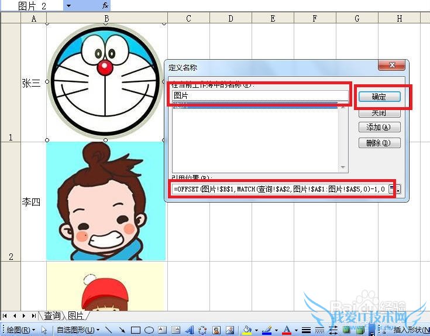This screenshot has height=336, width=430.
Task: Select the Arrow drawing tool
Action: click(x=122, y=330)
